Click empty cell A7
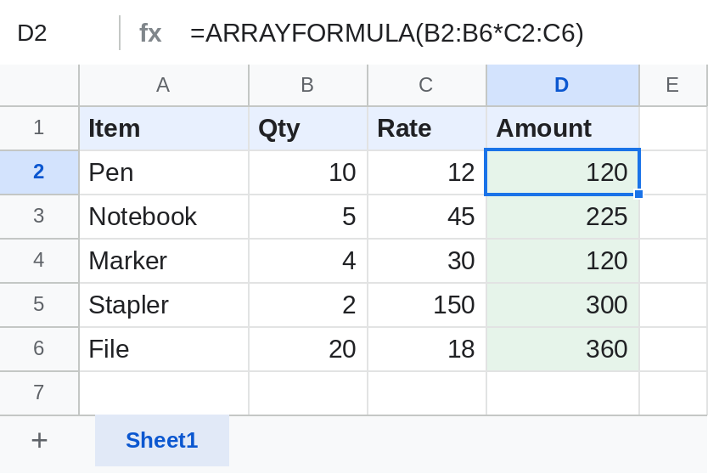708x474 pixels. (x=164, y=393)
